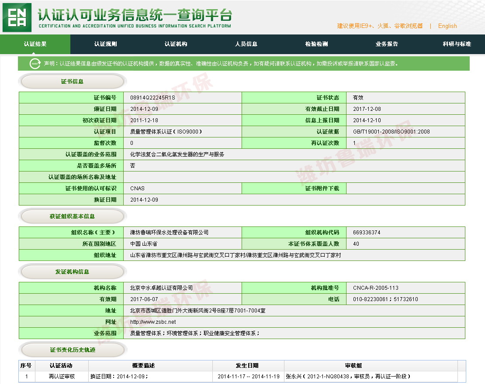Screen dimensions: 485x384
Task: Select 质量管理体系认证 (ISO9000) value
Action: pyautogui.click(x=166, y=132)
